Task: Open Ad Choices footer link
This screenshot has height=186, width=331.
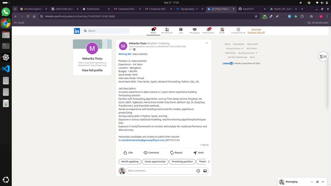Action: pyautogui.click(x=252, y=48)
